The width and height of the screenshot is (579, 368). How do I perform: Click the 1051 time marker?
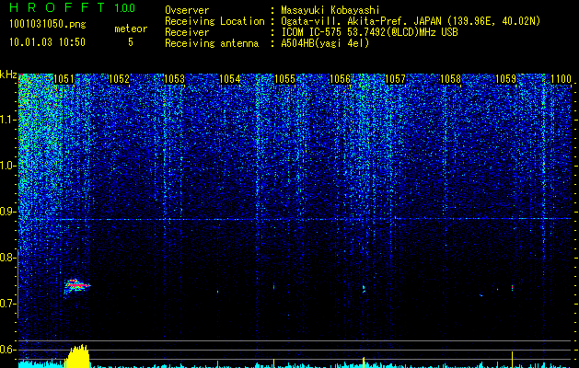[64, 79]
